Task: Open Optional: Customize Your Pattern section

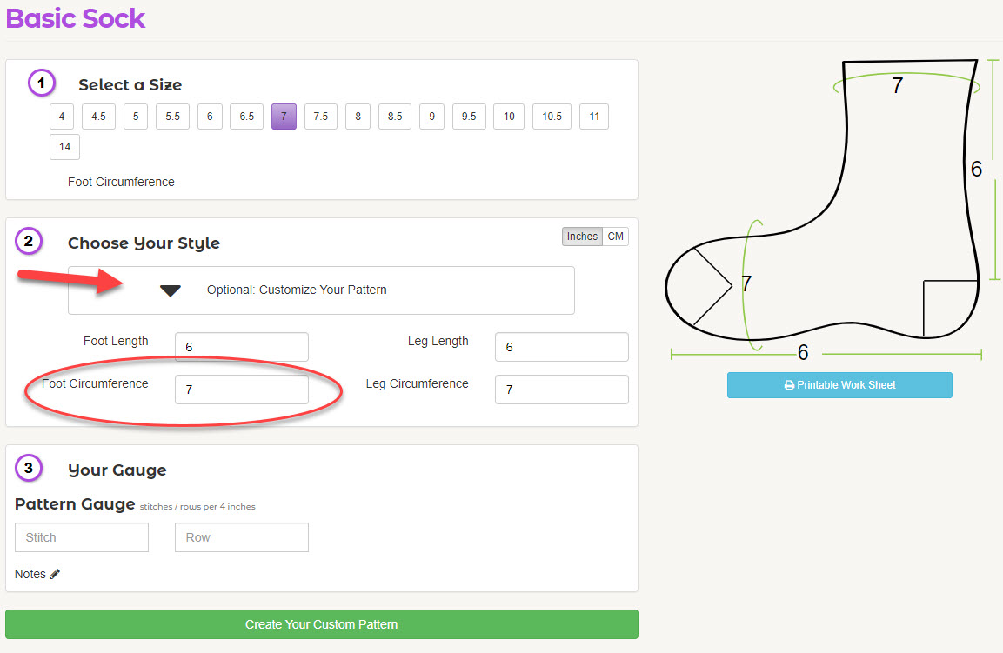Action: pyautogui.click(x=321, y=290)
